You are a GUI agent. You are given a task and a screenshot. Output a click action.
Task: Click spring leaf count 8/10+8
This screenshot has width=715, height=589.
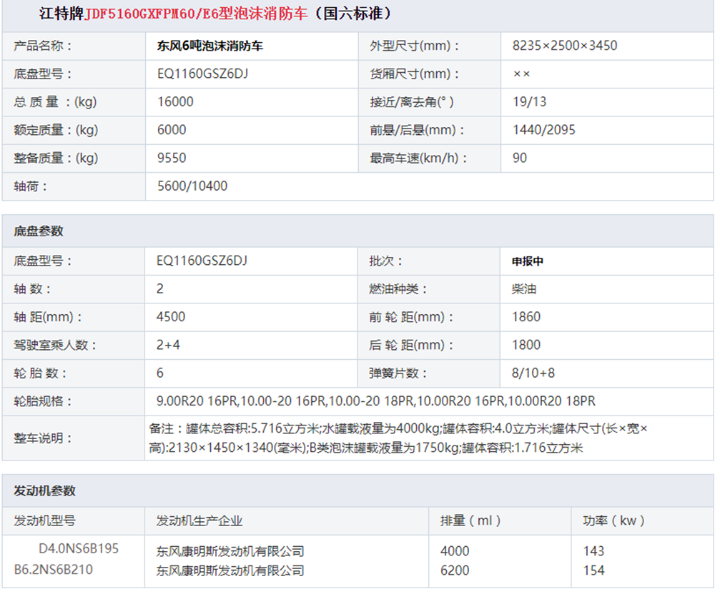533,373
